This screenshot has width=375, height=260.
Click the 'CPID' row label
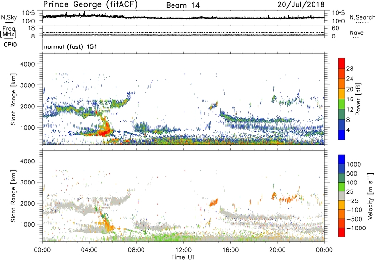coord(10,45)
